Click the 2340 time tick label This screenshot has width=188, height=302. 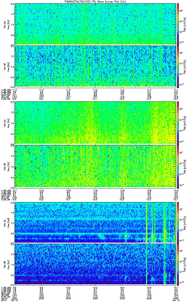click(149, 298)
